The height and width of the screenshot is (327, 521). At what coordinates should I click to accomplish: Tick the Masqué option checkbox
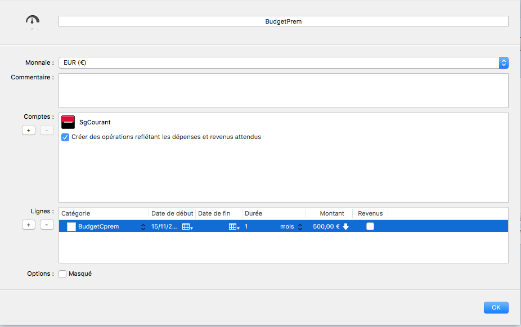pyautogui.click(x=63, y=274)
